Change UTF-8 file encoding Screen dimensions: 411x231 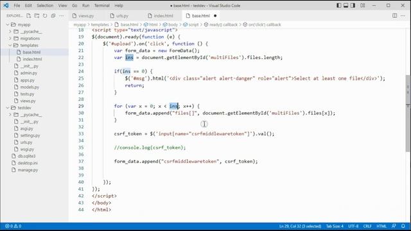pyautogui.click(x=353, y=226)
